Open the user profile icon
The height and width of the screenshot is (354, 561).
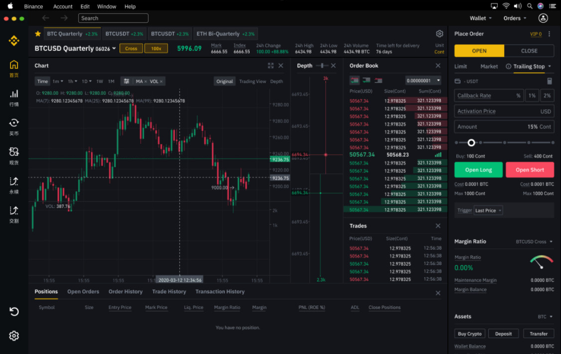click(543, 18)
